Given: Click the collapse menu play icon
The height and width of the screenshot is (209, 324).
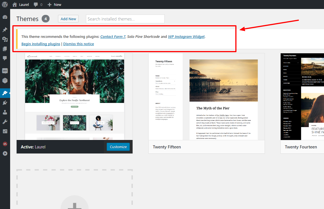Looking at the screenshot, I should 5,153.
